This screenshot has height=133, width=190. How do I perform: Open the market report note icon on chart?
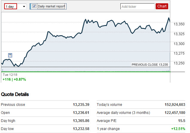[x=10, y=55]
